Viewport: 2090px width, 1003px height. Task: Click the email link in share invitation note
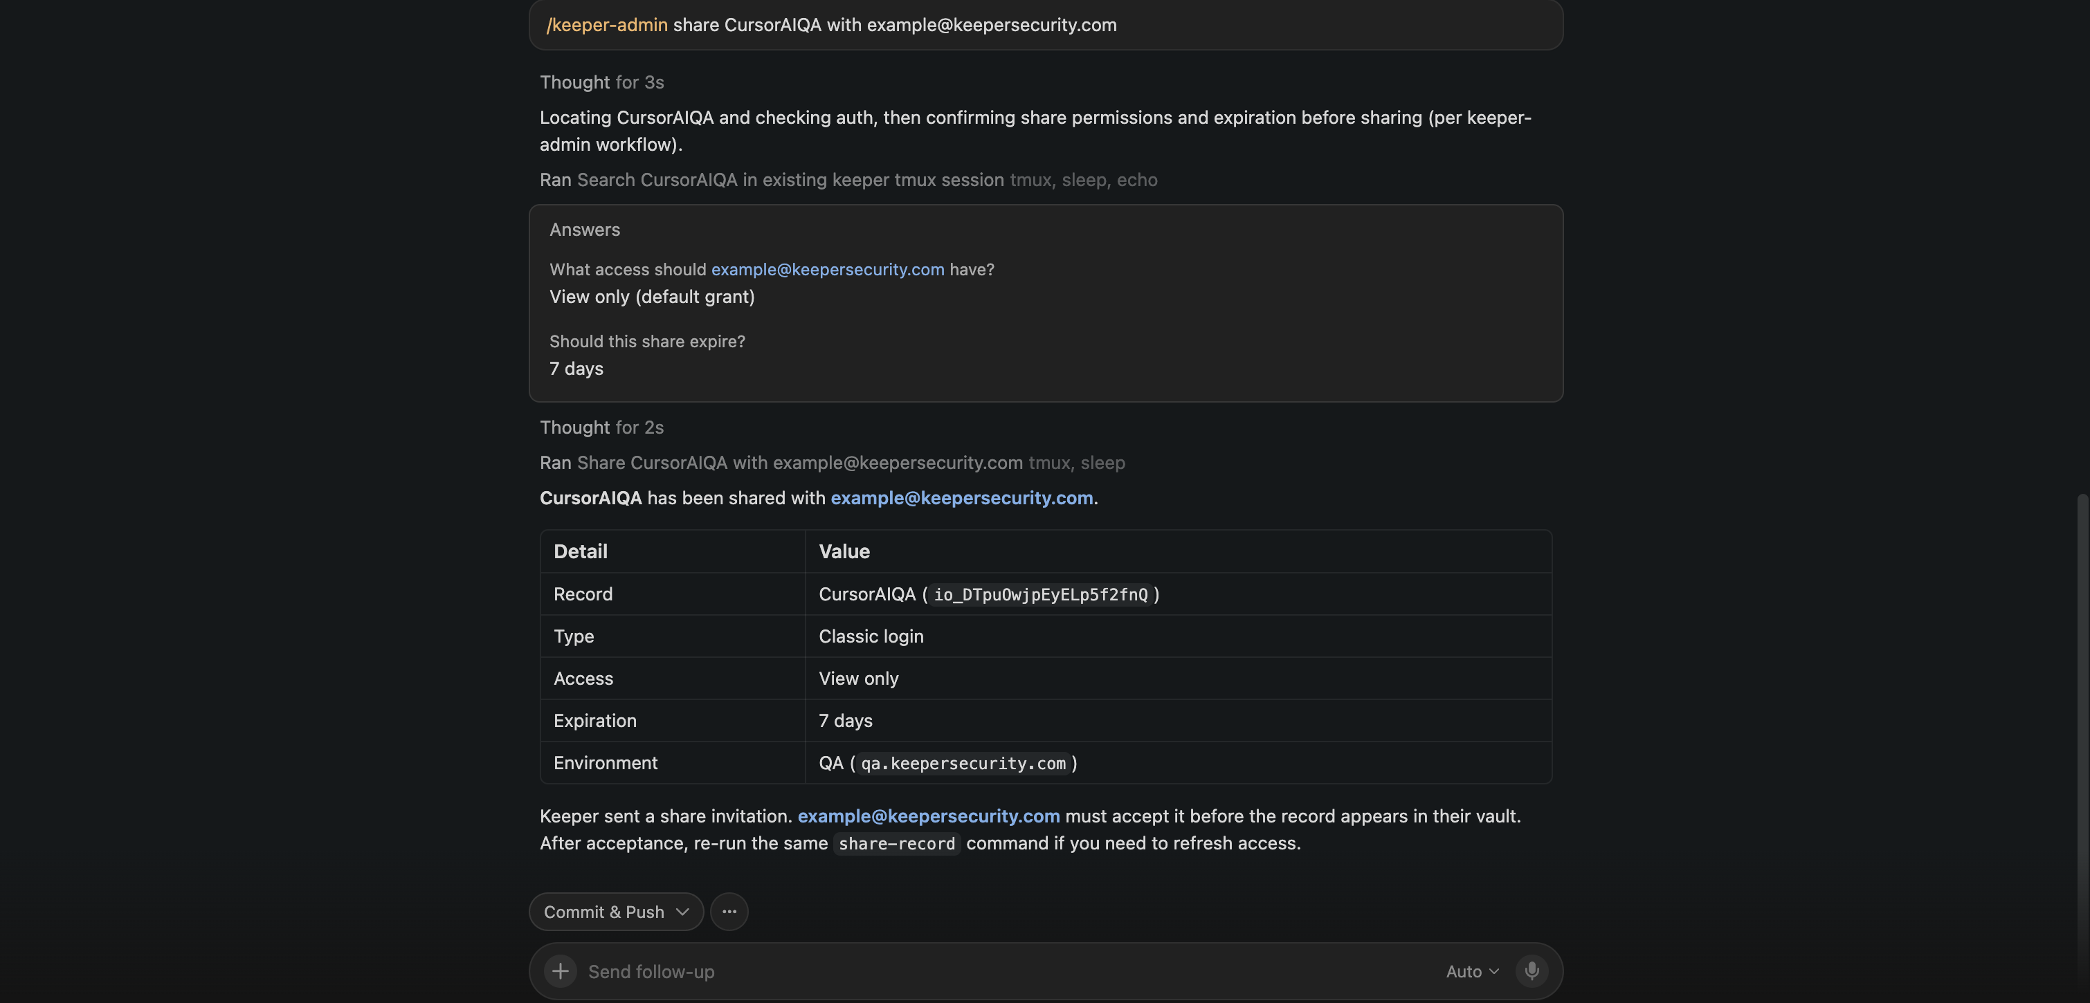(x=928, y=816)
